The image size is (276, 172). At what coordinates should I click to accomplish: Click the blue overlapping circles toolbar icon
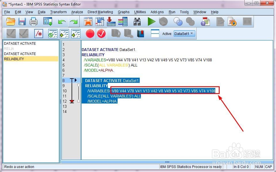coord(178,21)
